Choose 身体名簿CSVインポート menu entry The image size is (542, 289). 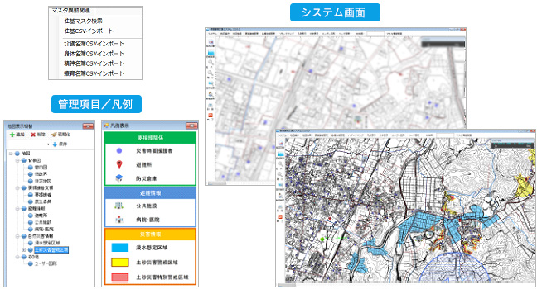tap(94, 53)
